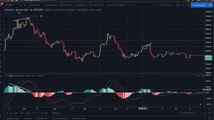The height and width of the screenshot is (120, 214).
Task: Open the chart layout selector square icon
Action: [x=153, y=5]
